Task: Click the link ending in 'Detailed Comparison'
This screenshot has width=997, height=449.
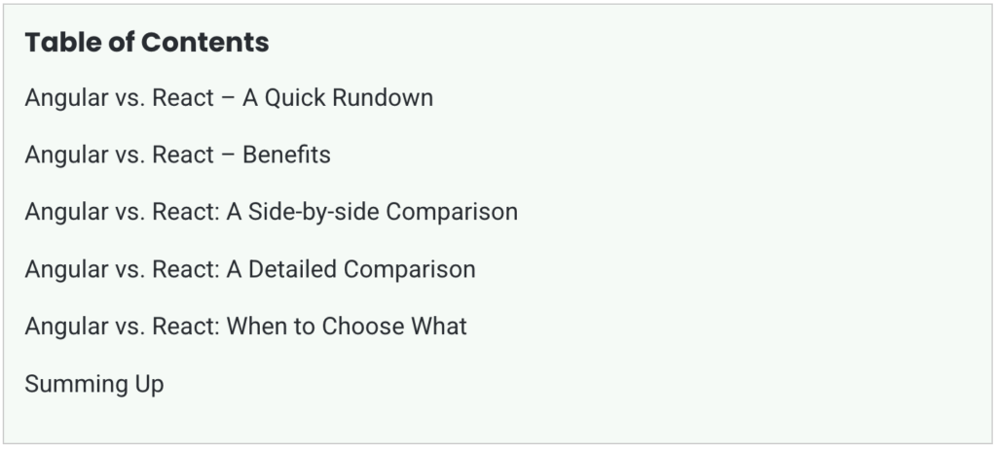Action: pos(250,268)
